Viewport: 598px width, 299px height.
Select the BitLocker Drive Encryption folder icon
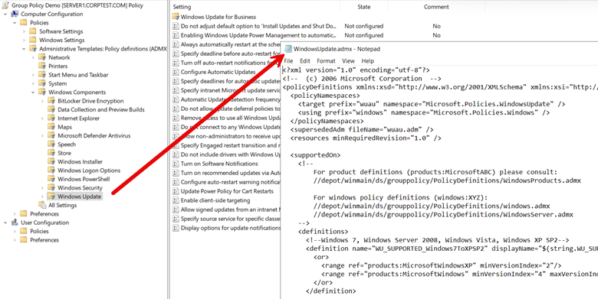(x=51, y=101)
